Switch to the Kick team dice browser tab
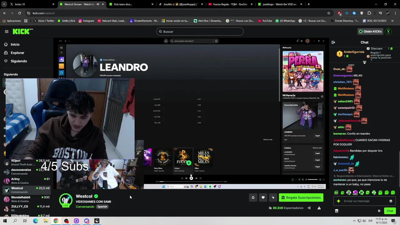Screen dimensions: 400x225 [x=131, y=4]
